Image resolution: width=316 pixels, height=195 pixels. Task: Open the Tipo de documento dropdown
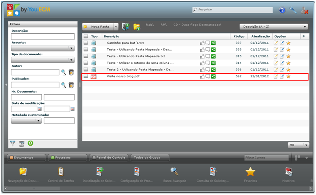[x=43, y=60]
